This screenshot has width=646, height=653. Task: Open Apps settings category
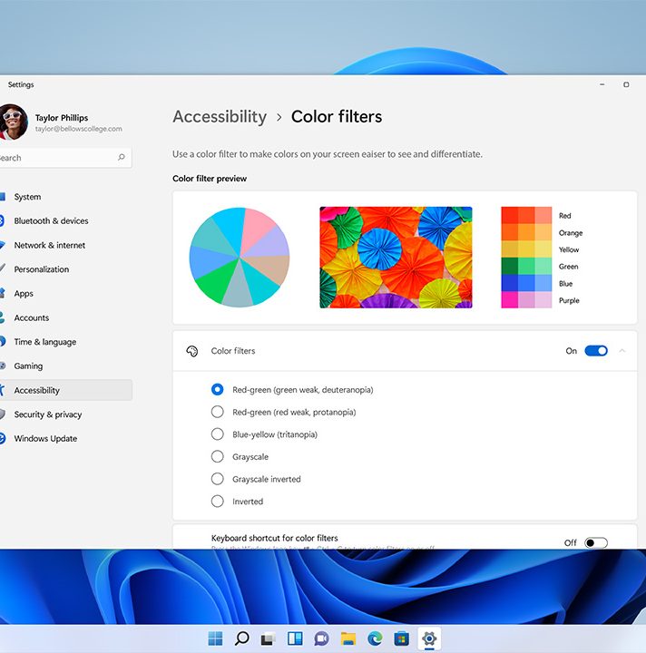(x=24, y=293)
